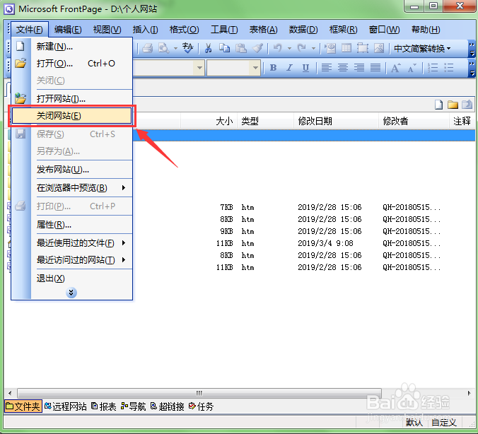Toggle Underline formatting

click(x=305, y=68)
